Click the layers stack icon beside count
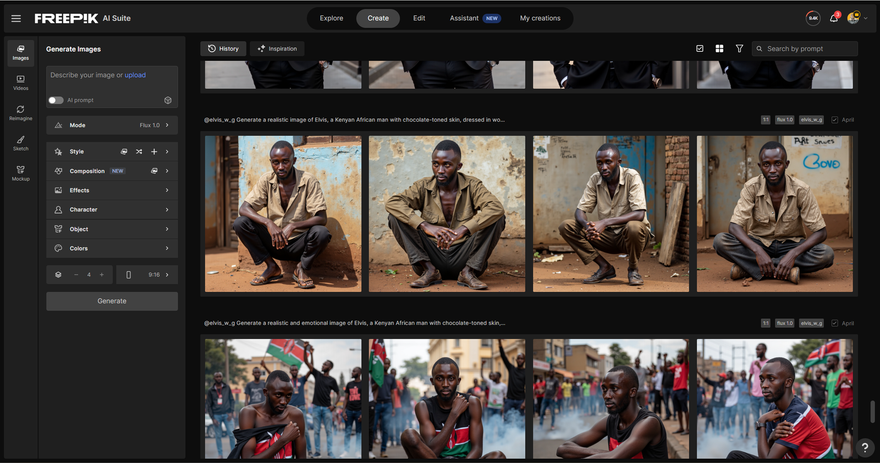Image resolution: width=880 pixels, height=463 pixels. (58, 275)
